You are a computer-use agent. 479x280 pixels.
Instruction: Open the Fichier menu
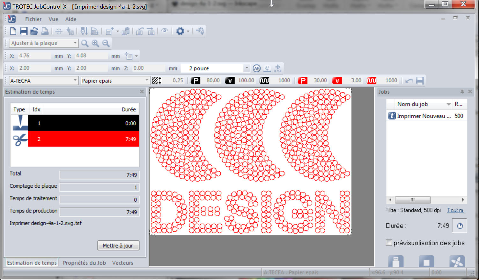33,19
